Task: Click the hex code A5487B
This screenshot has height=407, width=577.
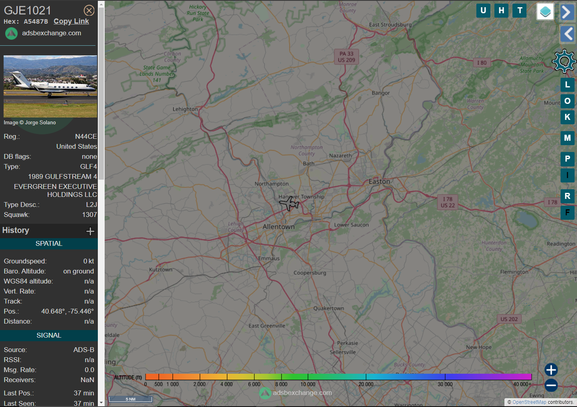Action: click(x=36, y=22)
